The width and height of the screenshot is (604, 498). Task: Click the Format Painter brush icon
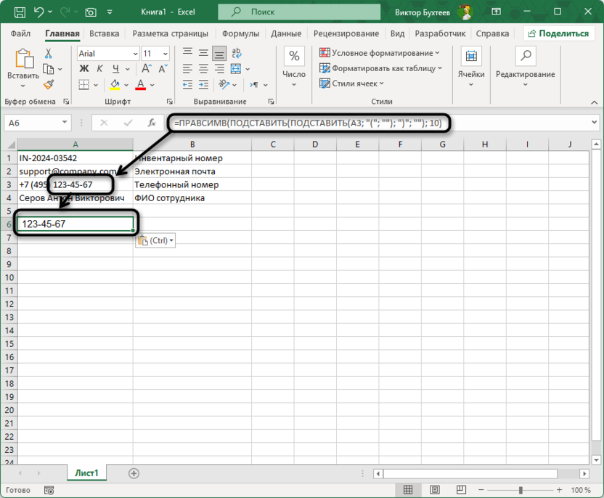(x=49, y=86)
